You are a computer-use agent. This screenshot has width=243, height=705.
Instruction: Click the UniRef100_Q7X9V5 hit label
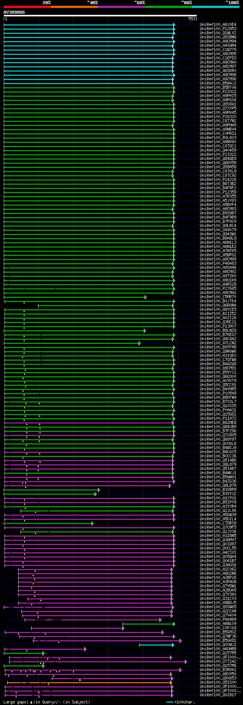tap(218, 435)
